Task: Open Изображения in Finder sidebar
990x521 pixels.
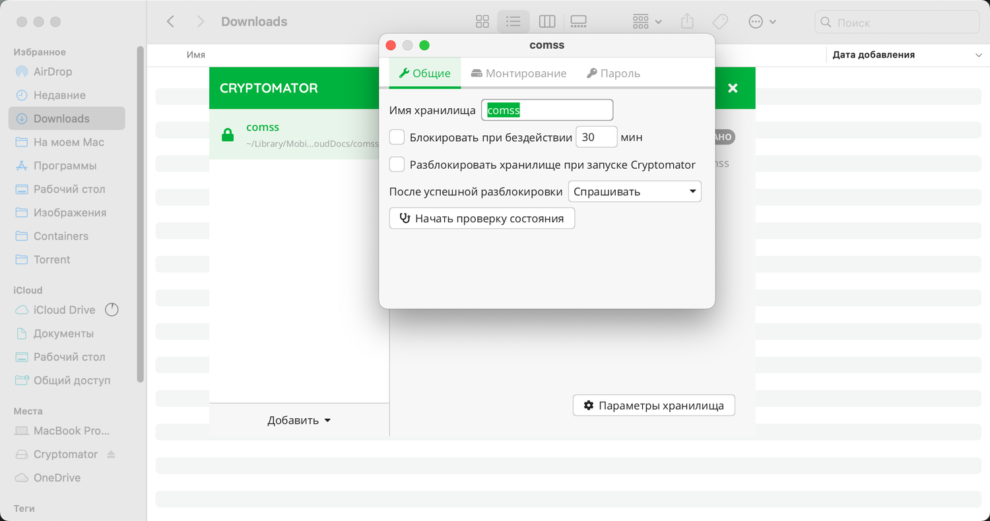Action: (x=67, y=212)
